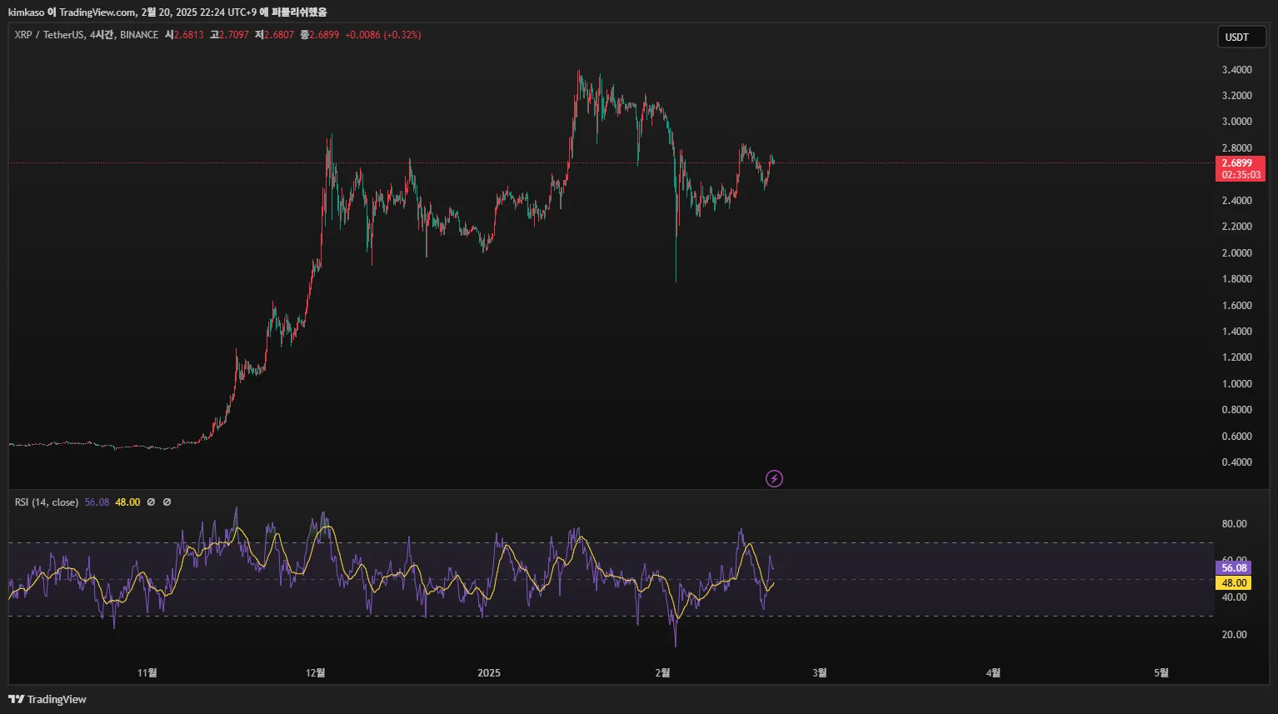
Task: Click the 1.6000 price axis label
Action: [x=1237, y=306]
